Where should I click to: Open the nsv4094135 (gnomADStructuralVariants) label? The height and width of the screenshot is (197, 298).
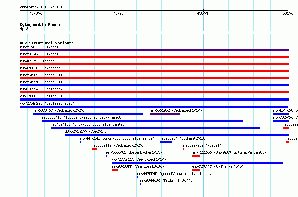point(87,124)
